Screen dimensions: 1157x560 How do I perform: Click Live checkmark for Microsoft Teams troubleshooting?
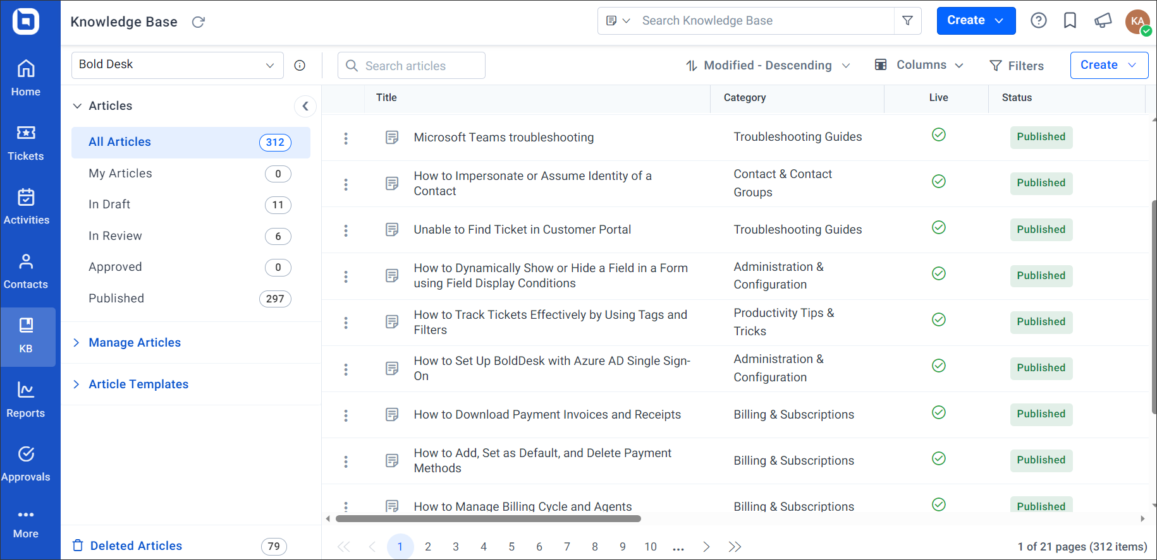(939, 134)
